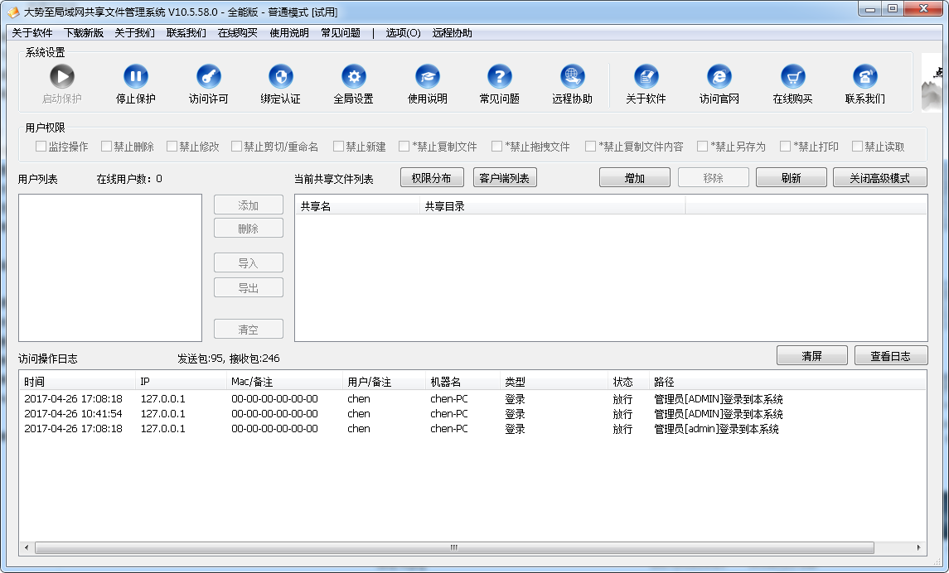Viewport: 949px width, 573px height.
Task: Open 访问许可 key icon
Action: point(209,77)
